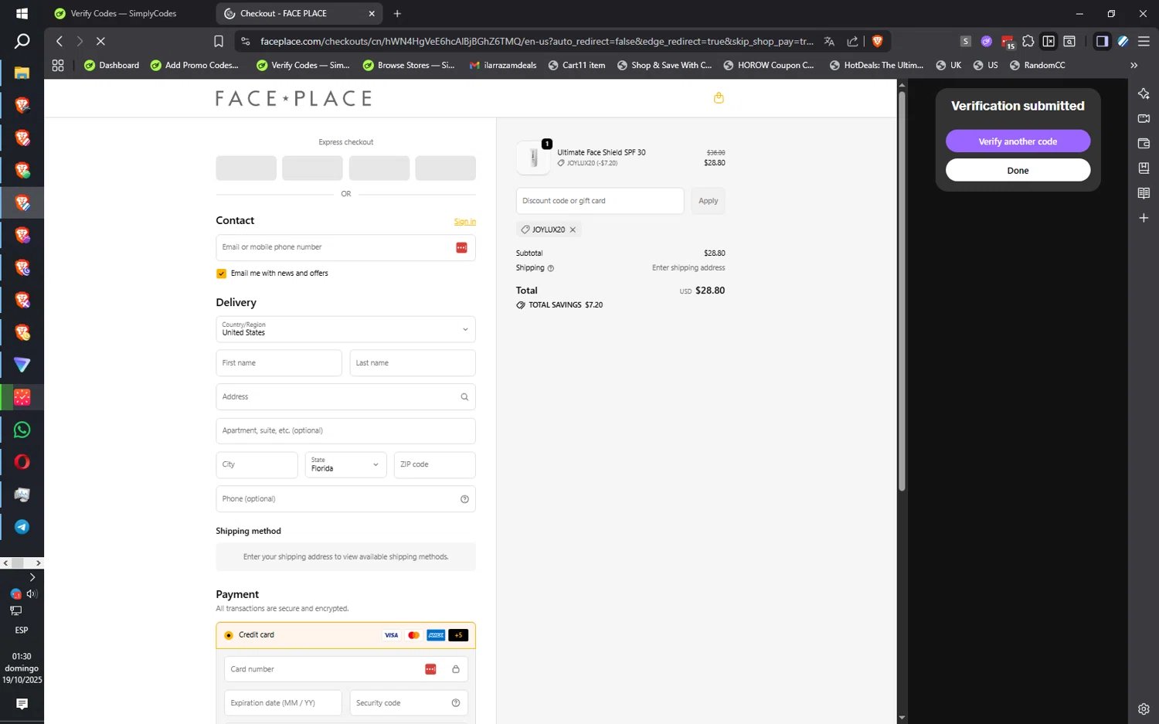Open the Extensions puzzle icon
The height and width of the screenshot is (724, 1159).
(x=1028, y=41)
